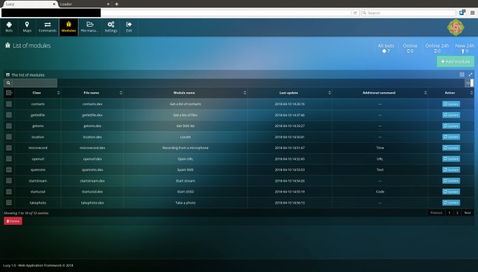Update the getsms module
Viewport: 478px width, 272px height.
tap(451, 126)
